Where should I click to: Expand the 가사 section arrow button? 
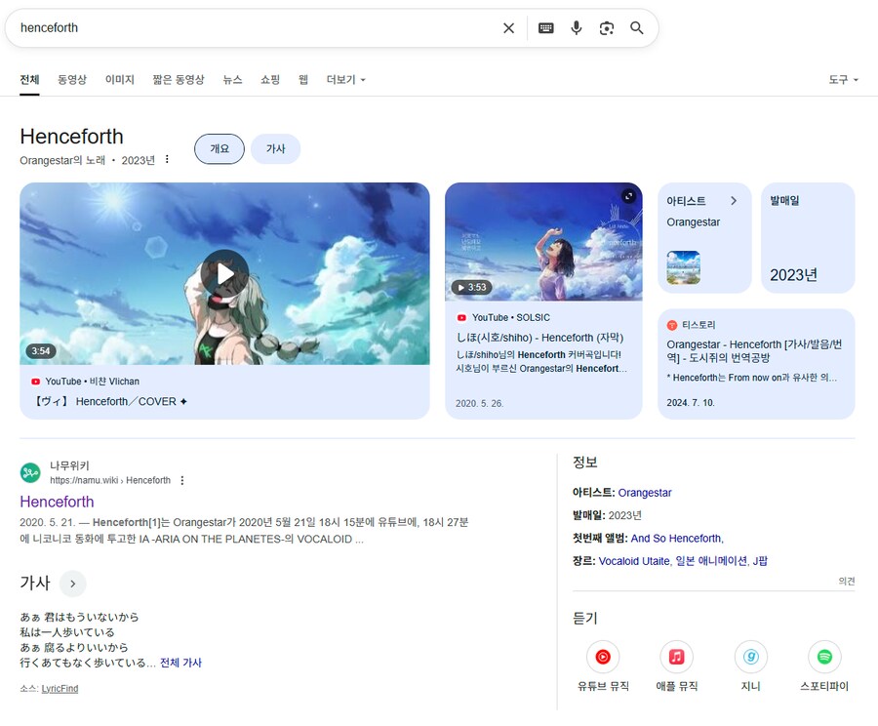point(73,584)
